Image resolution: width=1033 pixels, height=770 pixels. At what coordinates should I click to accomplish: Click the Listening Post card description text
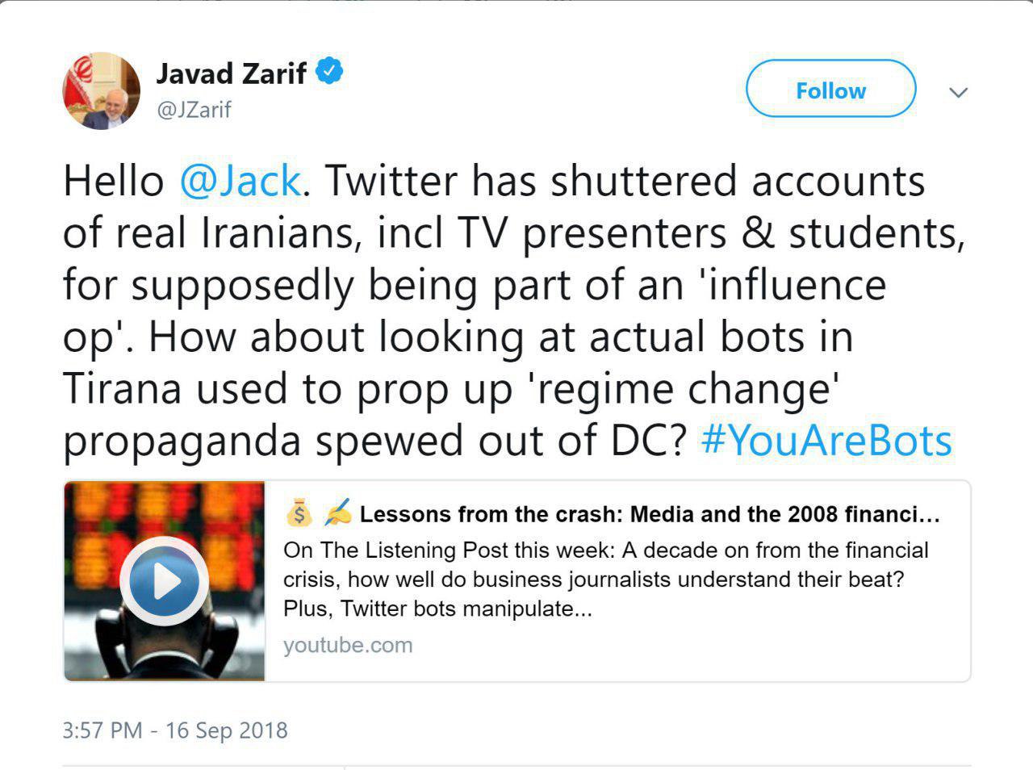click(x=605, y=580)
